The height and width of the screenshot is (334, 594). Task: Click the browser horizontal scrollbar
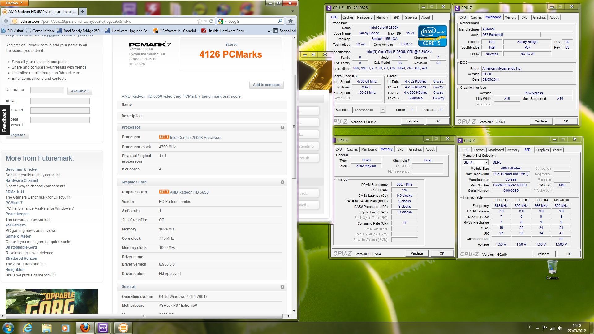[x=144, y=316]
